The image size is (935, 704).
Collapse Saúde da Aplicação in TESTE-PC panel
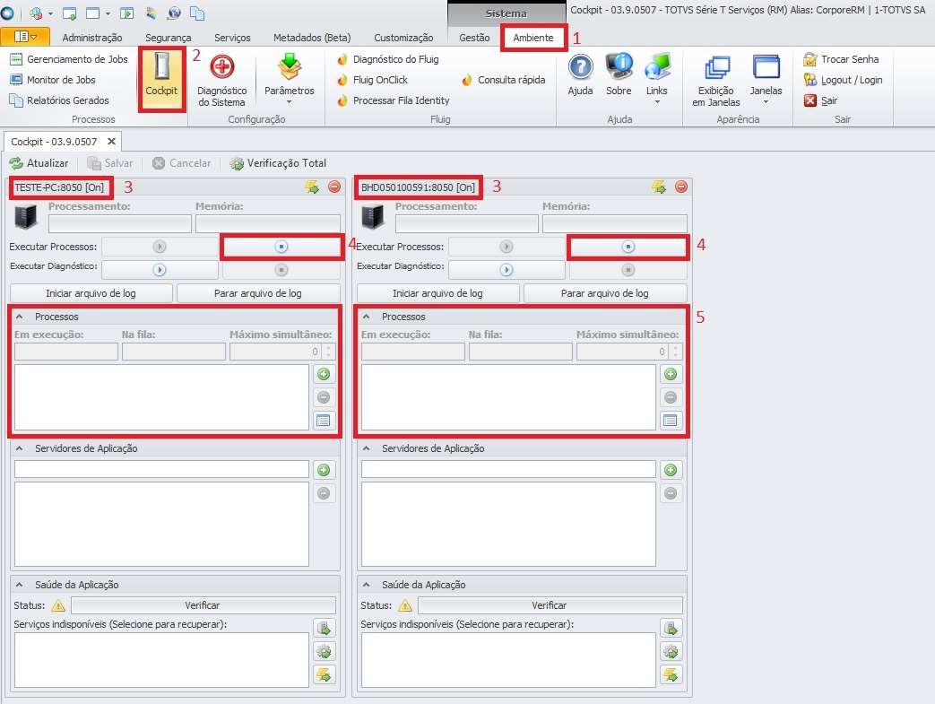click(x=20, y=585)
